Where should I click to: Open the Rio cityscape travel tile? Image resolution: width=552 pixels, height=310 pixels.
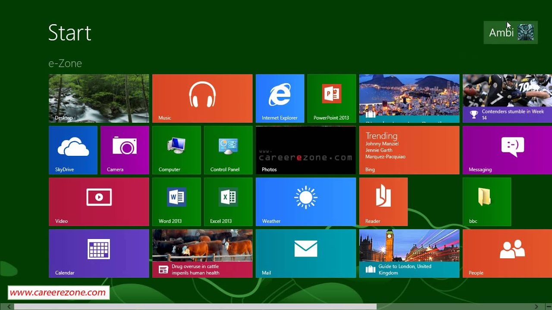pos(409,99)
